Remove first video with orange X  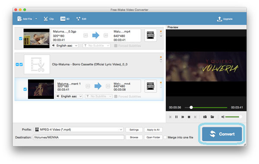point(161,32)
